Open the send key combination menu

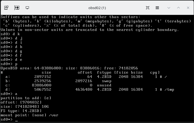coord(17,8)
